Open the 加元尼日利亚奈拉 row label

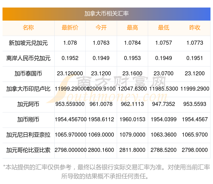(28, 135)
